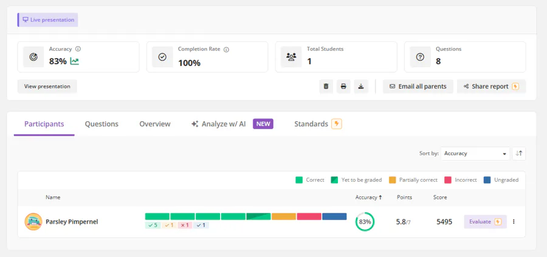Click the download report icon
The width and height of the screenshot is (547, 257).
(x=361, y=87)
